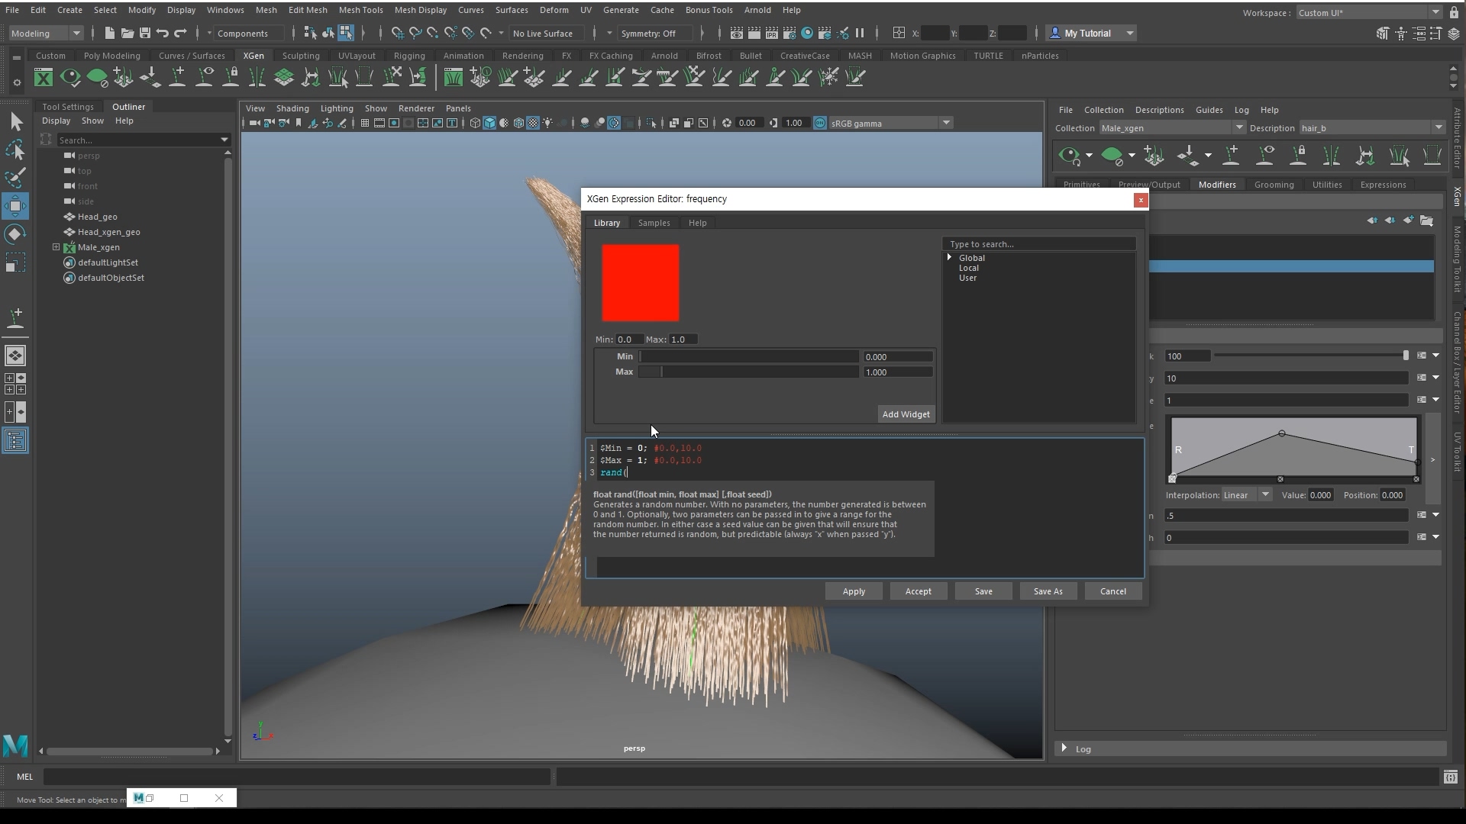Click the lock guides icon in XGen panel
Image resolution: width=1466 pixels, height=824 pixels.
pyautogui.click(x=1298, y=156)
